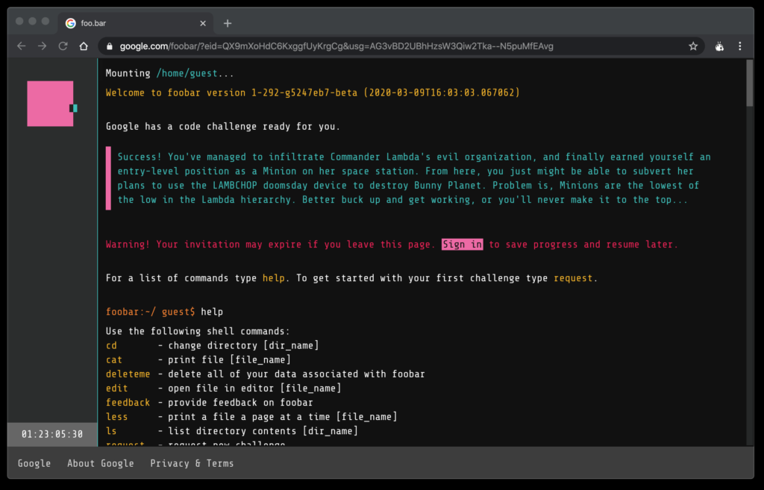Click the 'feedback' command in help list
764x490 pixels.
128,402
